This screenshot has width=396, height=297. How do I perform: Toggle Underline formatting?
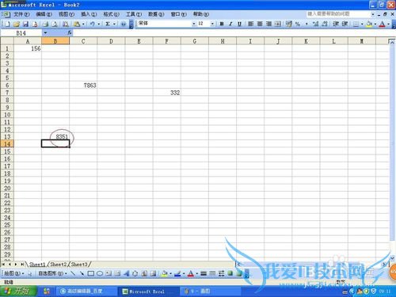tap(239, 24)
